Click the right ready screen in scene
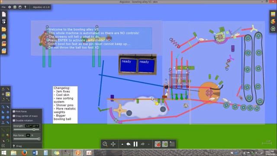The height and width of the screenshot is (156, 277). coord(146,66)
